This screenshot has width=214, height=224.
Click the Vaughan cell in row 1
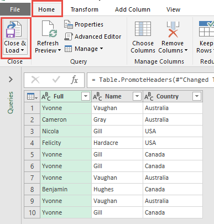[117, 108]
